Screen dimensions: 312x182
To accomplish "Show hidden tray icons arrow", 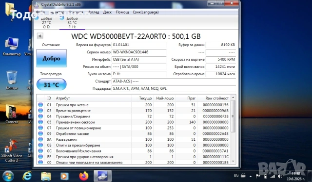I will [251, 176].
